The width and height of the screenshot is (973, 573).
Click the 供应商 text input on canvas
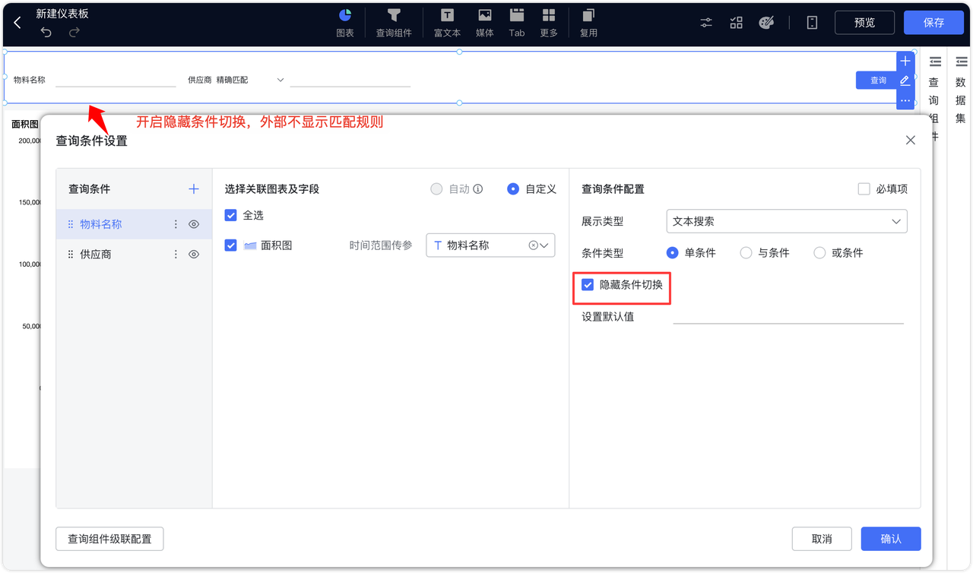[x=350, y=80]
